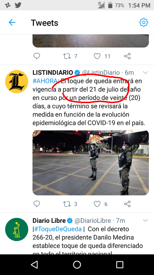Open the #ToqueDeQueda hashtag
154x275 pixels.
pyautogui.click(x=58, y=229)
